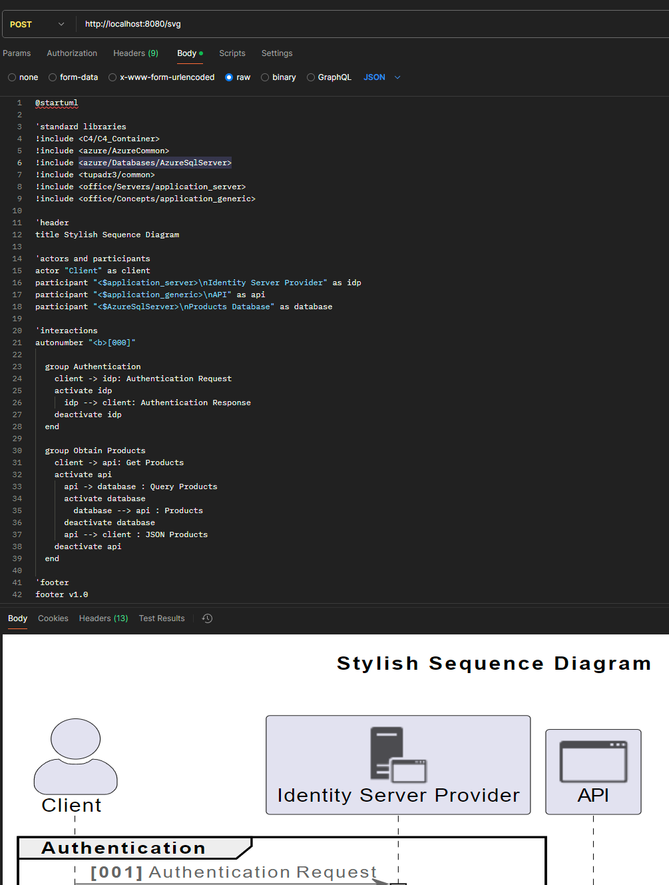Click the response history clock icon

click(x=207, y=618)
